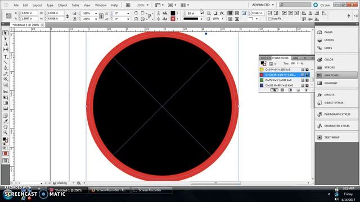This screenshot has width=360, height=202.
Task: Click the new swatch button
Action: (298, 90)
